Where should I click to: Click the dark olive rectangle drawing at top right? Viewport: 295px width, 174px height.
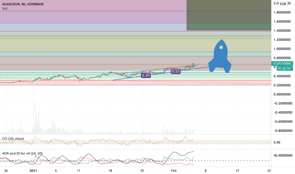229,15
